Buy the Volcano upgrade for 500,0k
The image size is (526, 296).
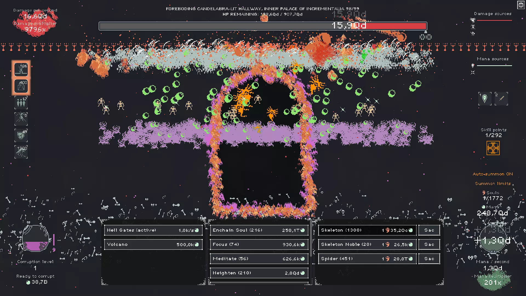click(x=153, y=244)
